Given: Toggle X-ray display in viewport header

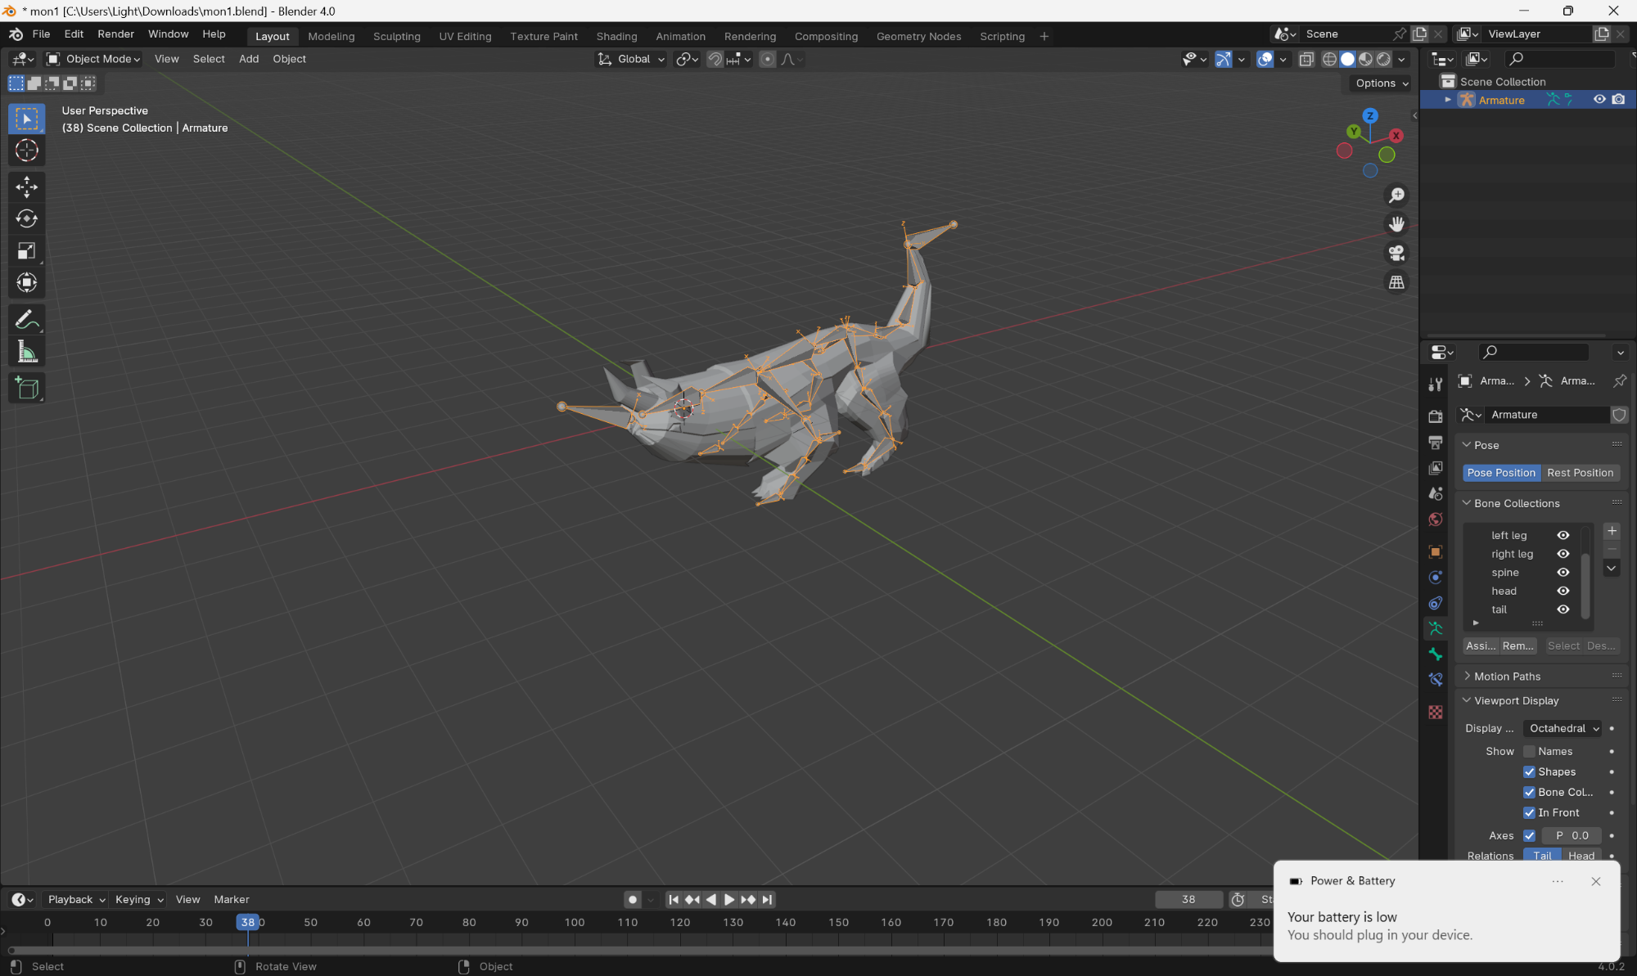Looking at the screenshot, I should tap(1306, 59).
